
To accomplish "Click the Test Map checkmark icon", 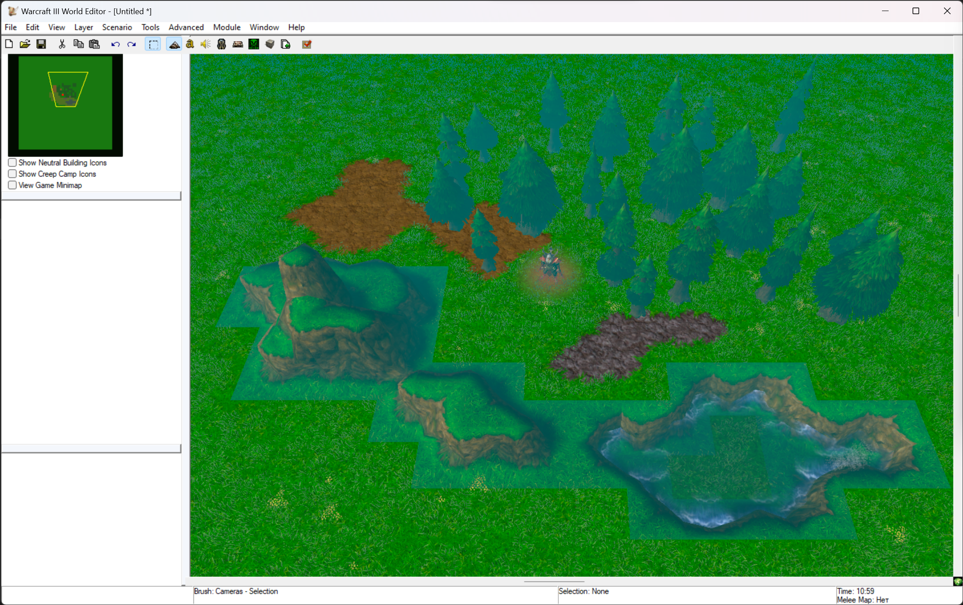I will point(307,44).
